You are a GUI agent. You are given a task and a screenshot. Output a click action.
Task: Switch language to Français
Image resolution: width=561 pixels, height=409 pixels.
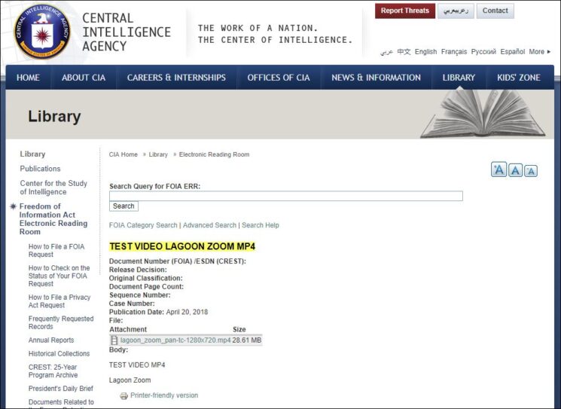[453, 52]
